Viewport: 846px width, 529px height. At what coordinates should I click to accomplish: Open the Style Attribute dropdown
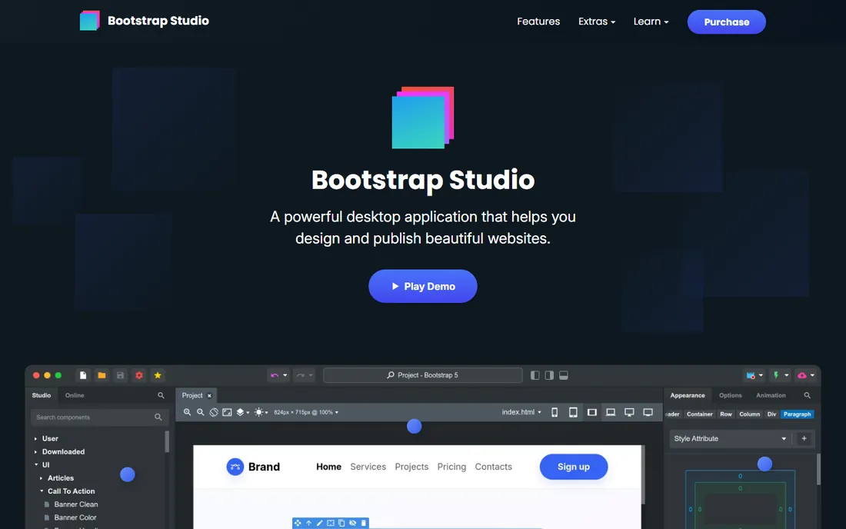coord(730,438)
